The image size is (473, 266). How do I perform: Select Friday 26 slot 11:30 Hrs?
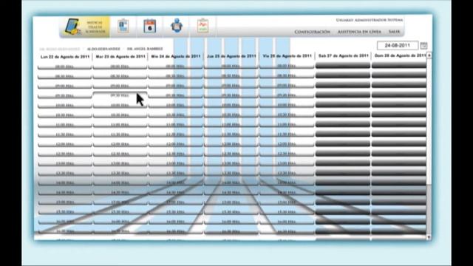(287, 134)
